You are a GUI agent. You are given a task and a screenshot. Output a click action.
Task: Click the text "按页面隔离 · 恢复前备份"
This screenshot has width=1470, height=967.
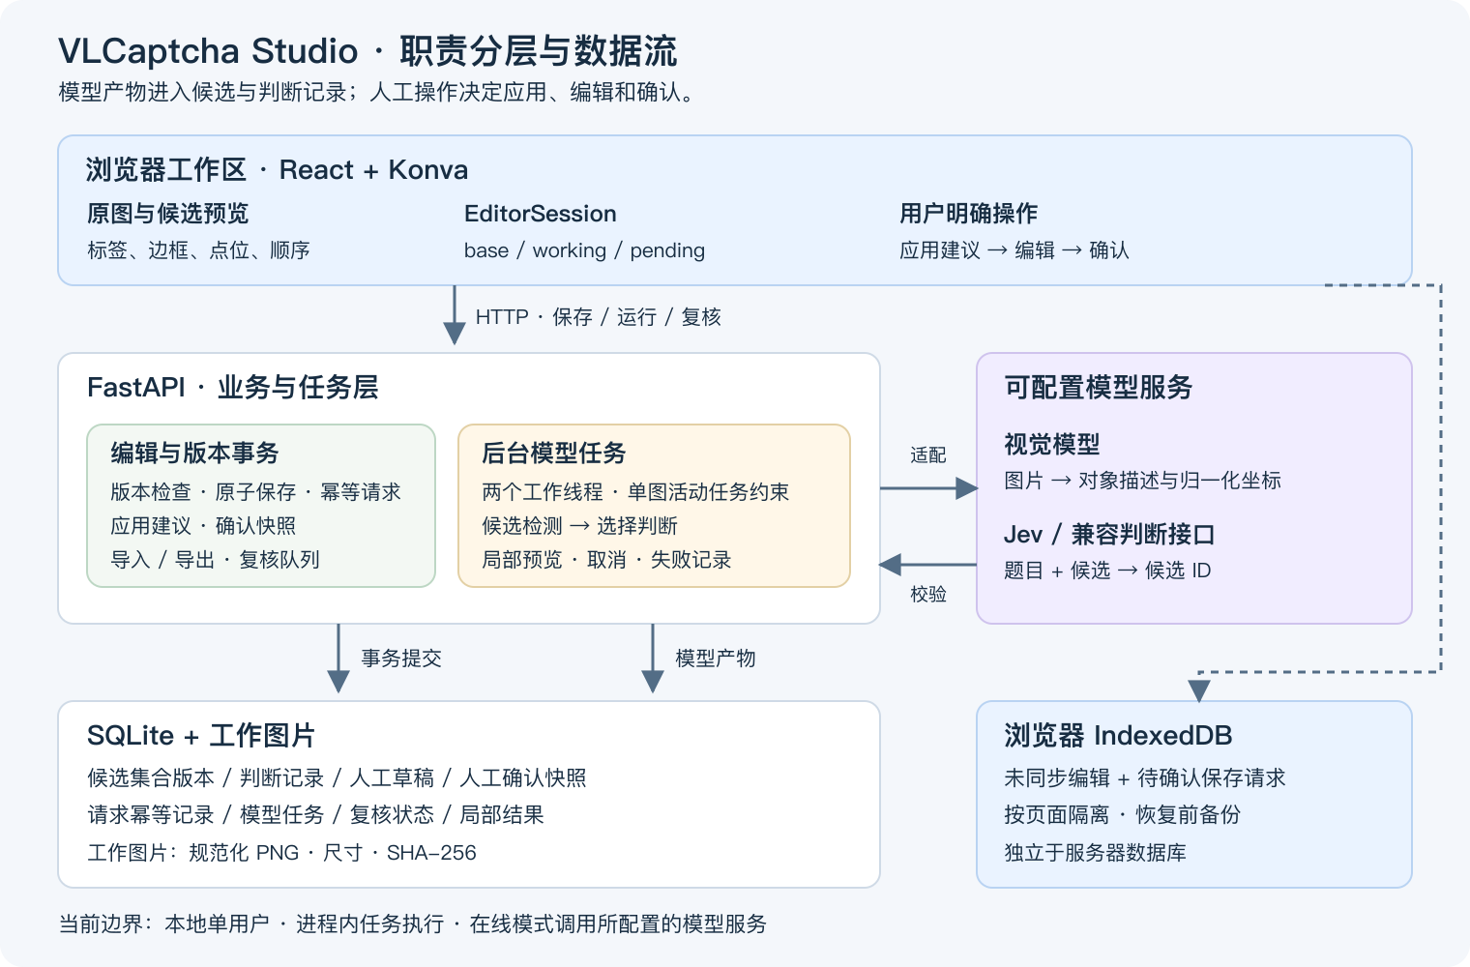[1122, 815]
